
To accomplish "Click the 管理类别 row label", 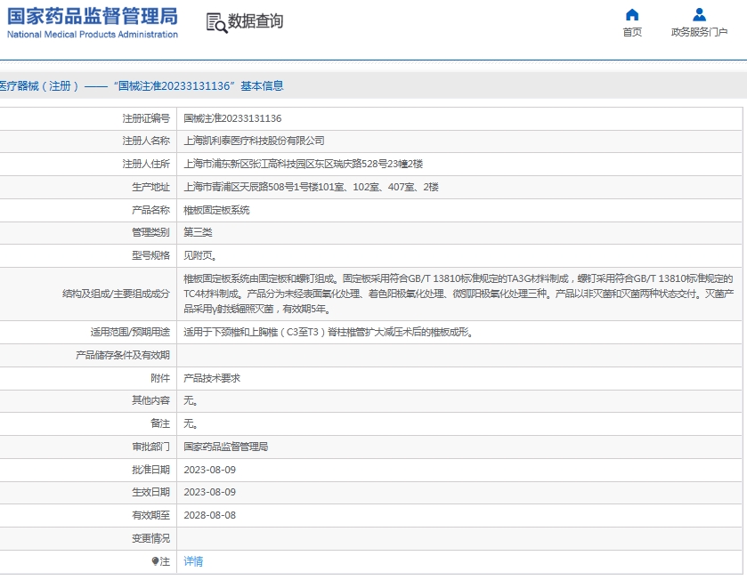I will [150, 233].
